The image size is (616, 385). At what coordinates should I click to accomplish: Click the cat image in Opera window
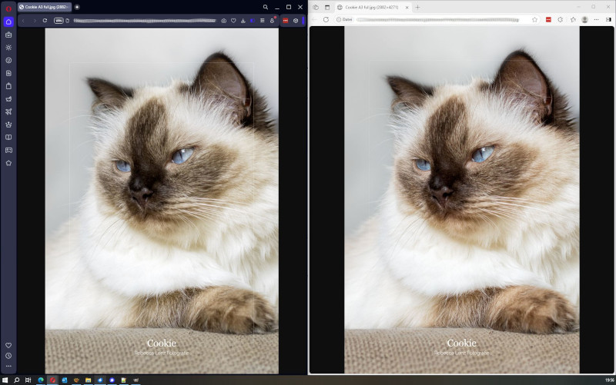162,201
